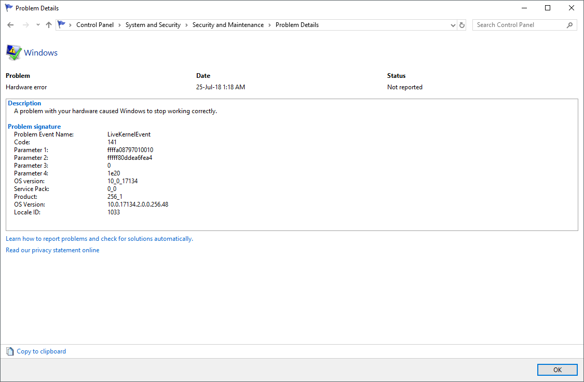Click the search magnifier icon
Viewport: 584px width, 382px height.
(x=569, y=25)
